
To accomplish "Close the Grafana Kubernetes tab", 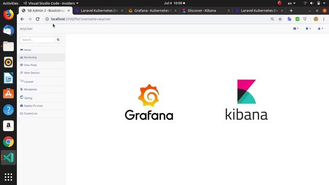I will pos(175,11).
